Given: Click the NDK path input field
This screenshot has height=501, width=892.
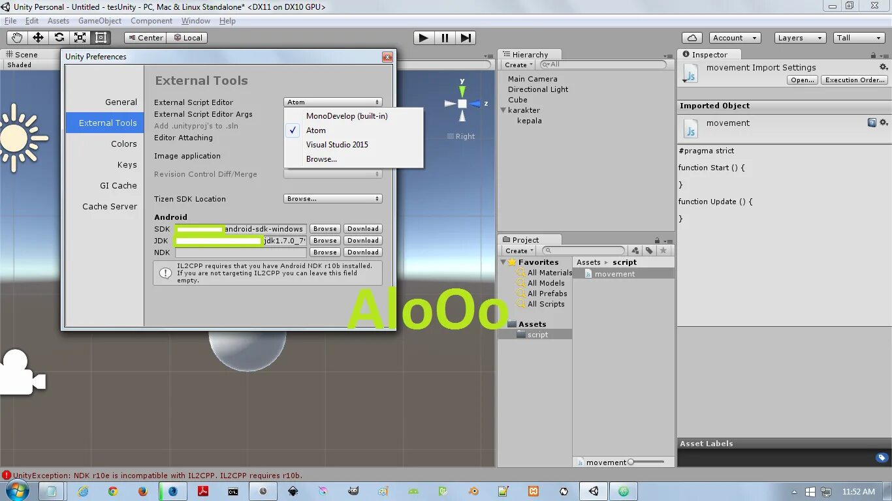Looking at the screenshot, I should tap(240, 252).
